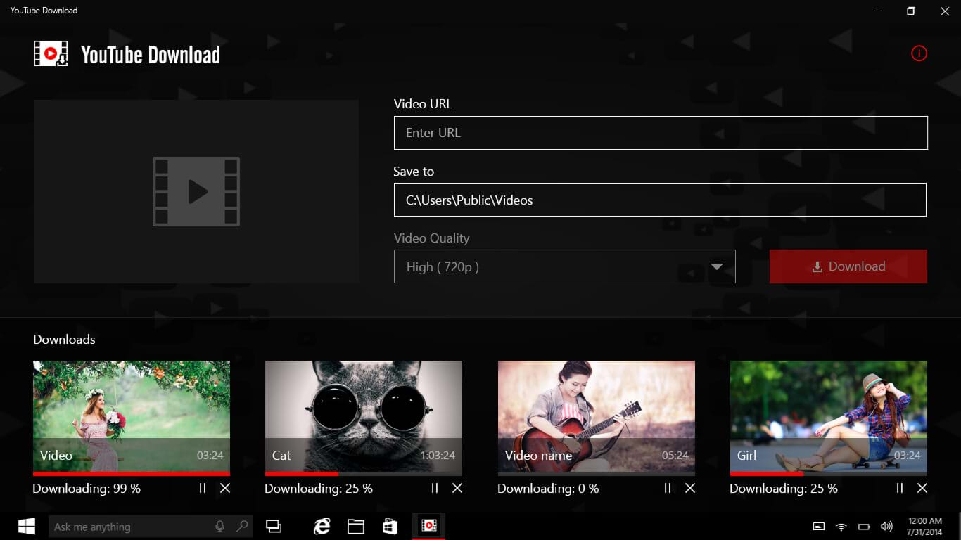961x540 pixels.
Task: Cancel the 'Girl' download
Action: pos(922,488)
